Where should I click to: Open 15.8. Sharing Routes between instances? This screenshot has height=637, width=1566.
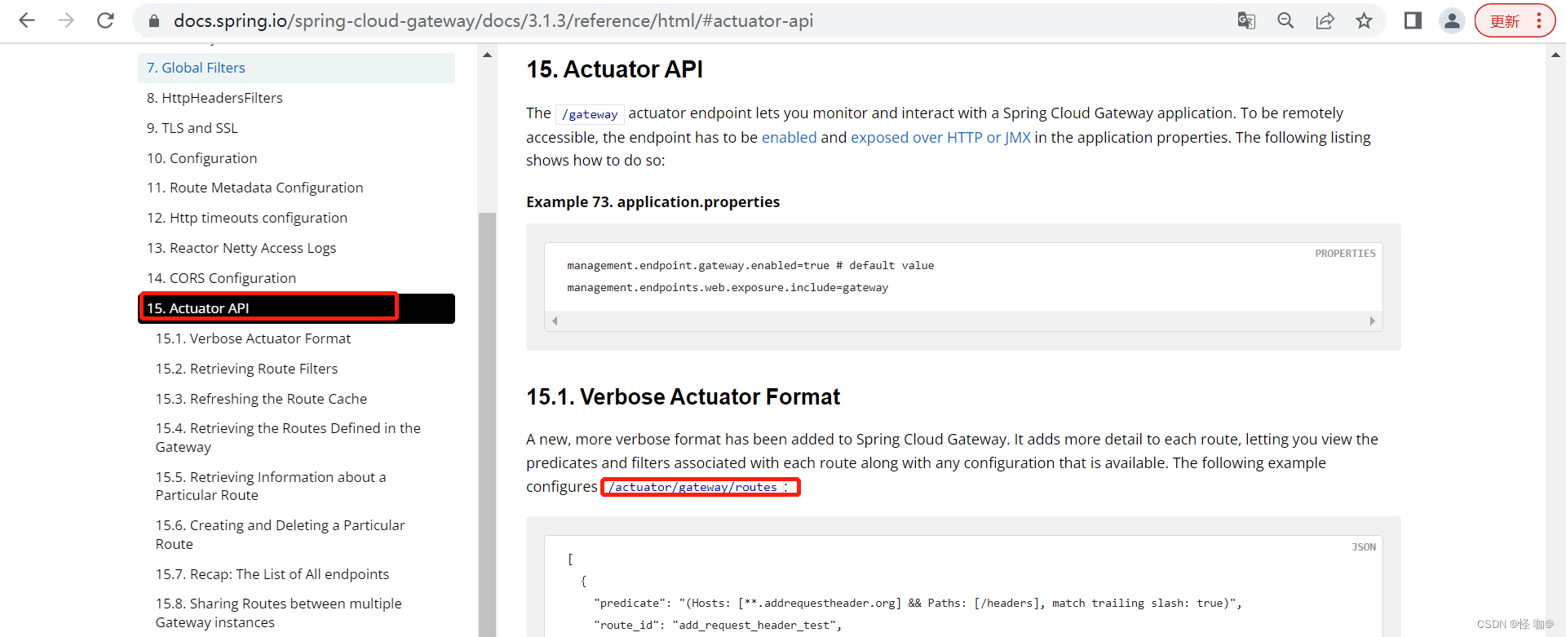point(278,613)
